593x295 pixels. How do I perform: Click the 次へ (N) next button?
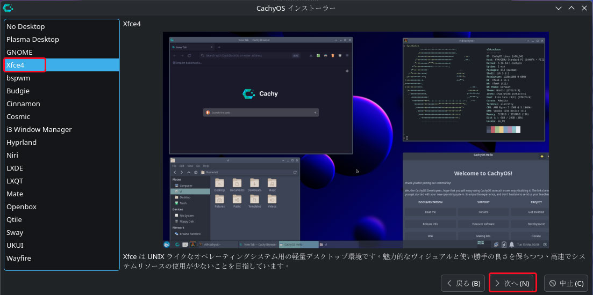512,283
